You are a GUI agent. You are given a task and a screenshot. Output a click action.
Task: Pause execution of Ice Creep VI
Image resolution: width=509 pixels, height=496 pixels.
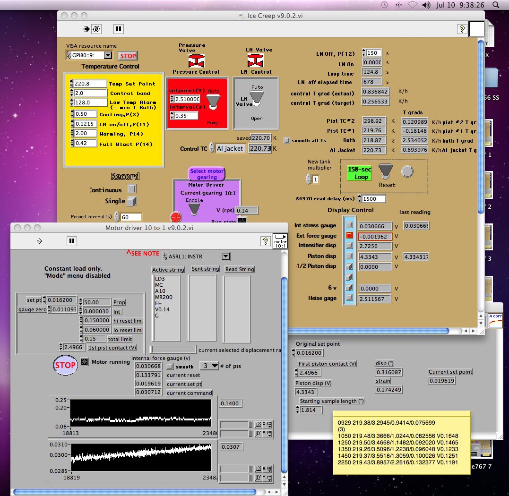click(x=119, y=29)
